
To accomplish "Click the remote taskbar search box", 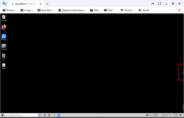I will 21,115.
